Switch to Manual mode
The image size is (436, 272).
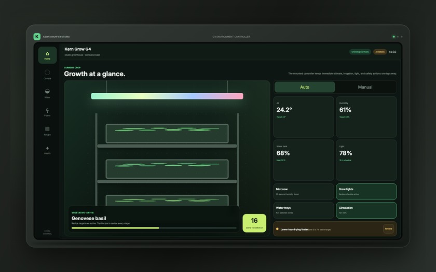click(365, 87)
